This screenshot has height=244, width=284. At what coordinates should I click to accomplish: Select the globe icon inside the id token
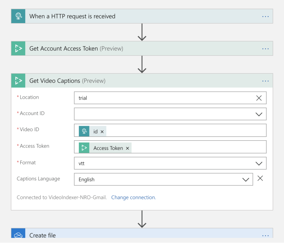(x=84, y=131)
